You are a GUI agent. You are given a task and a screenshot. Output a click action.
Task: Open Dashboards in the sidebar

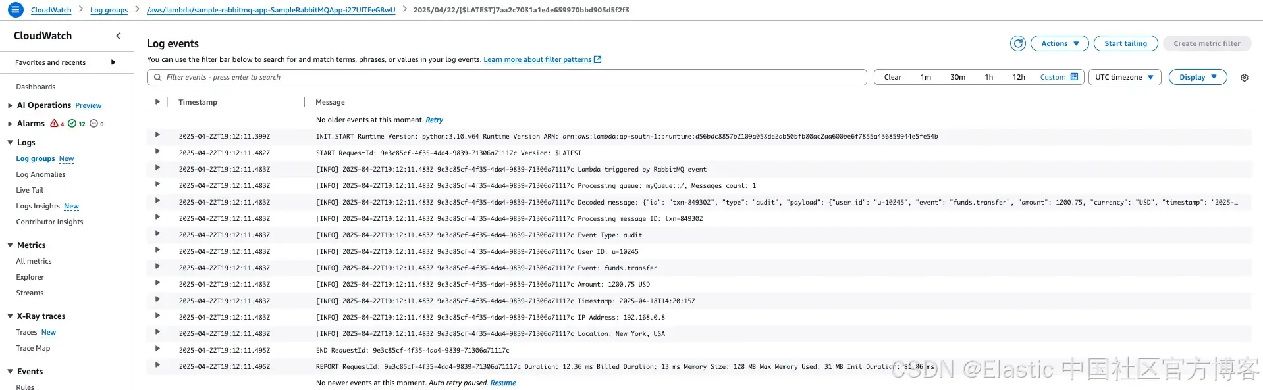[x=36, y=87]
